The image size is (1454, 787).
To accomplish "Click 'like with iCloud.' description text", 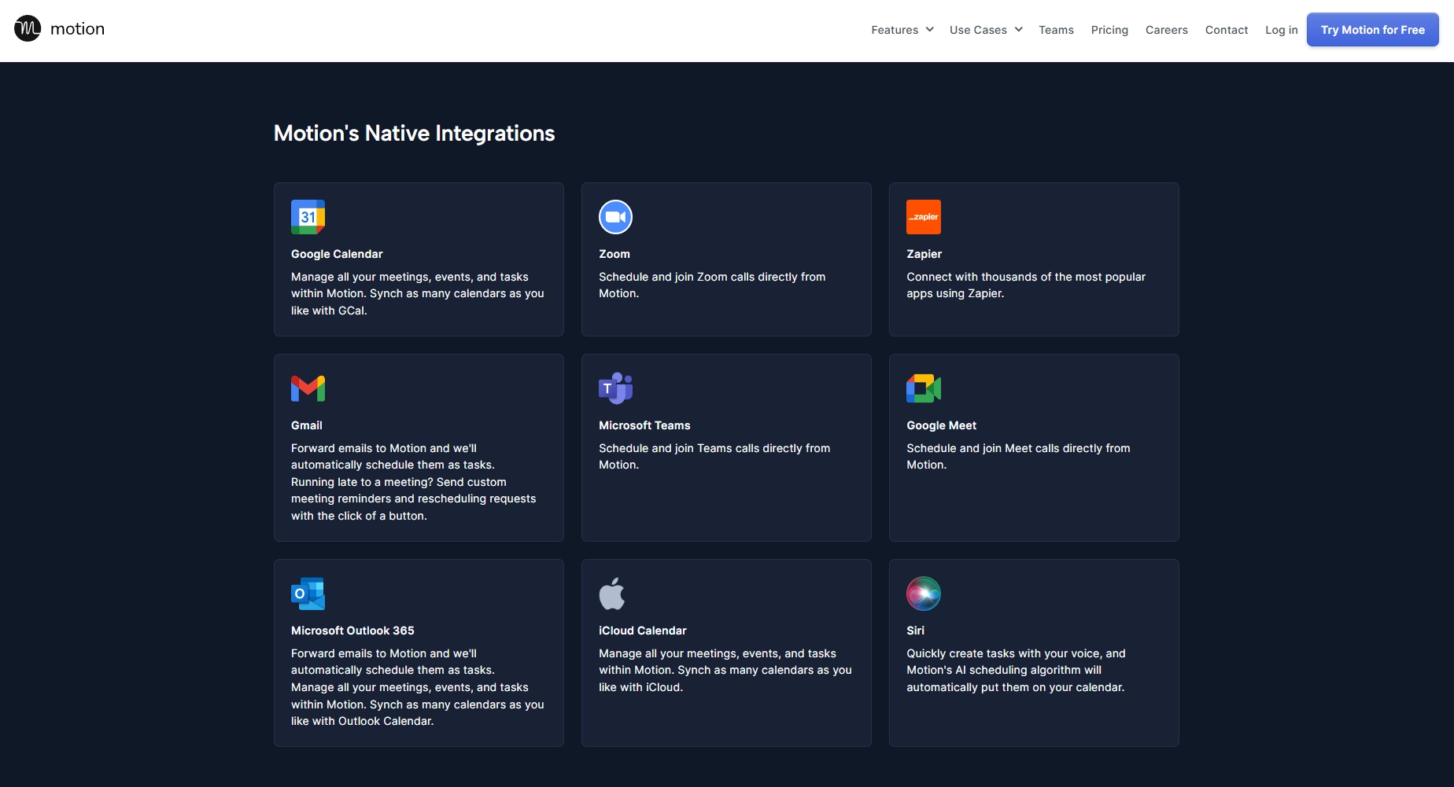I will pyautogui.click(x=640, y=687).
